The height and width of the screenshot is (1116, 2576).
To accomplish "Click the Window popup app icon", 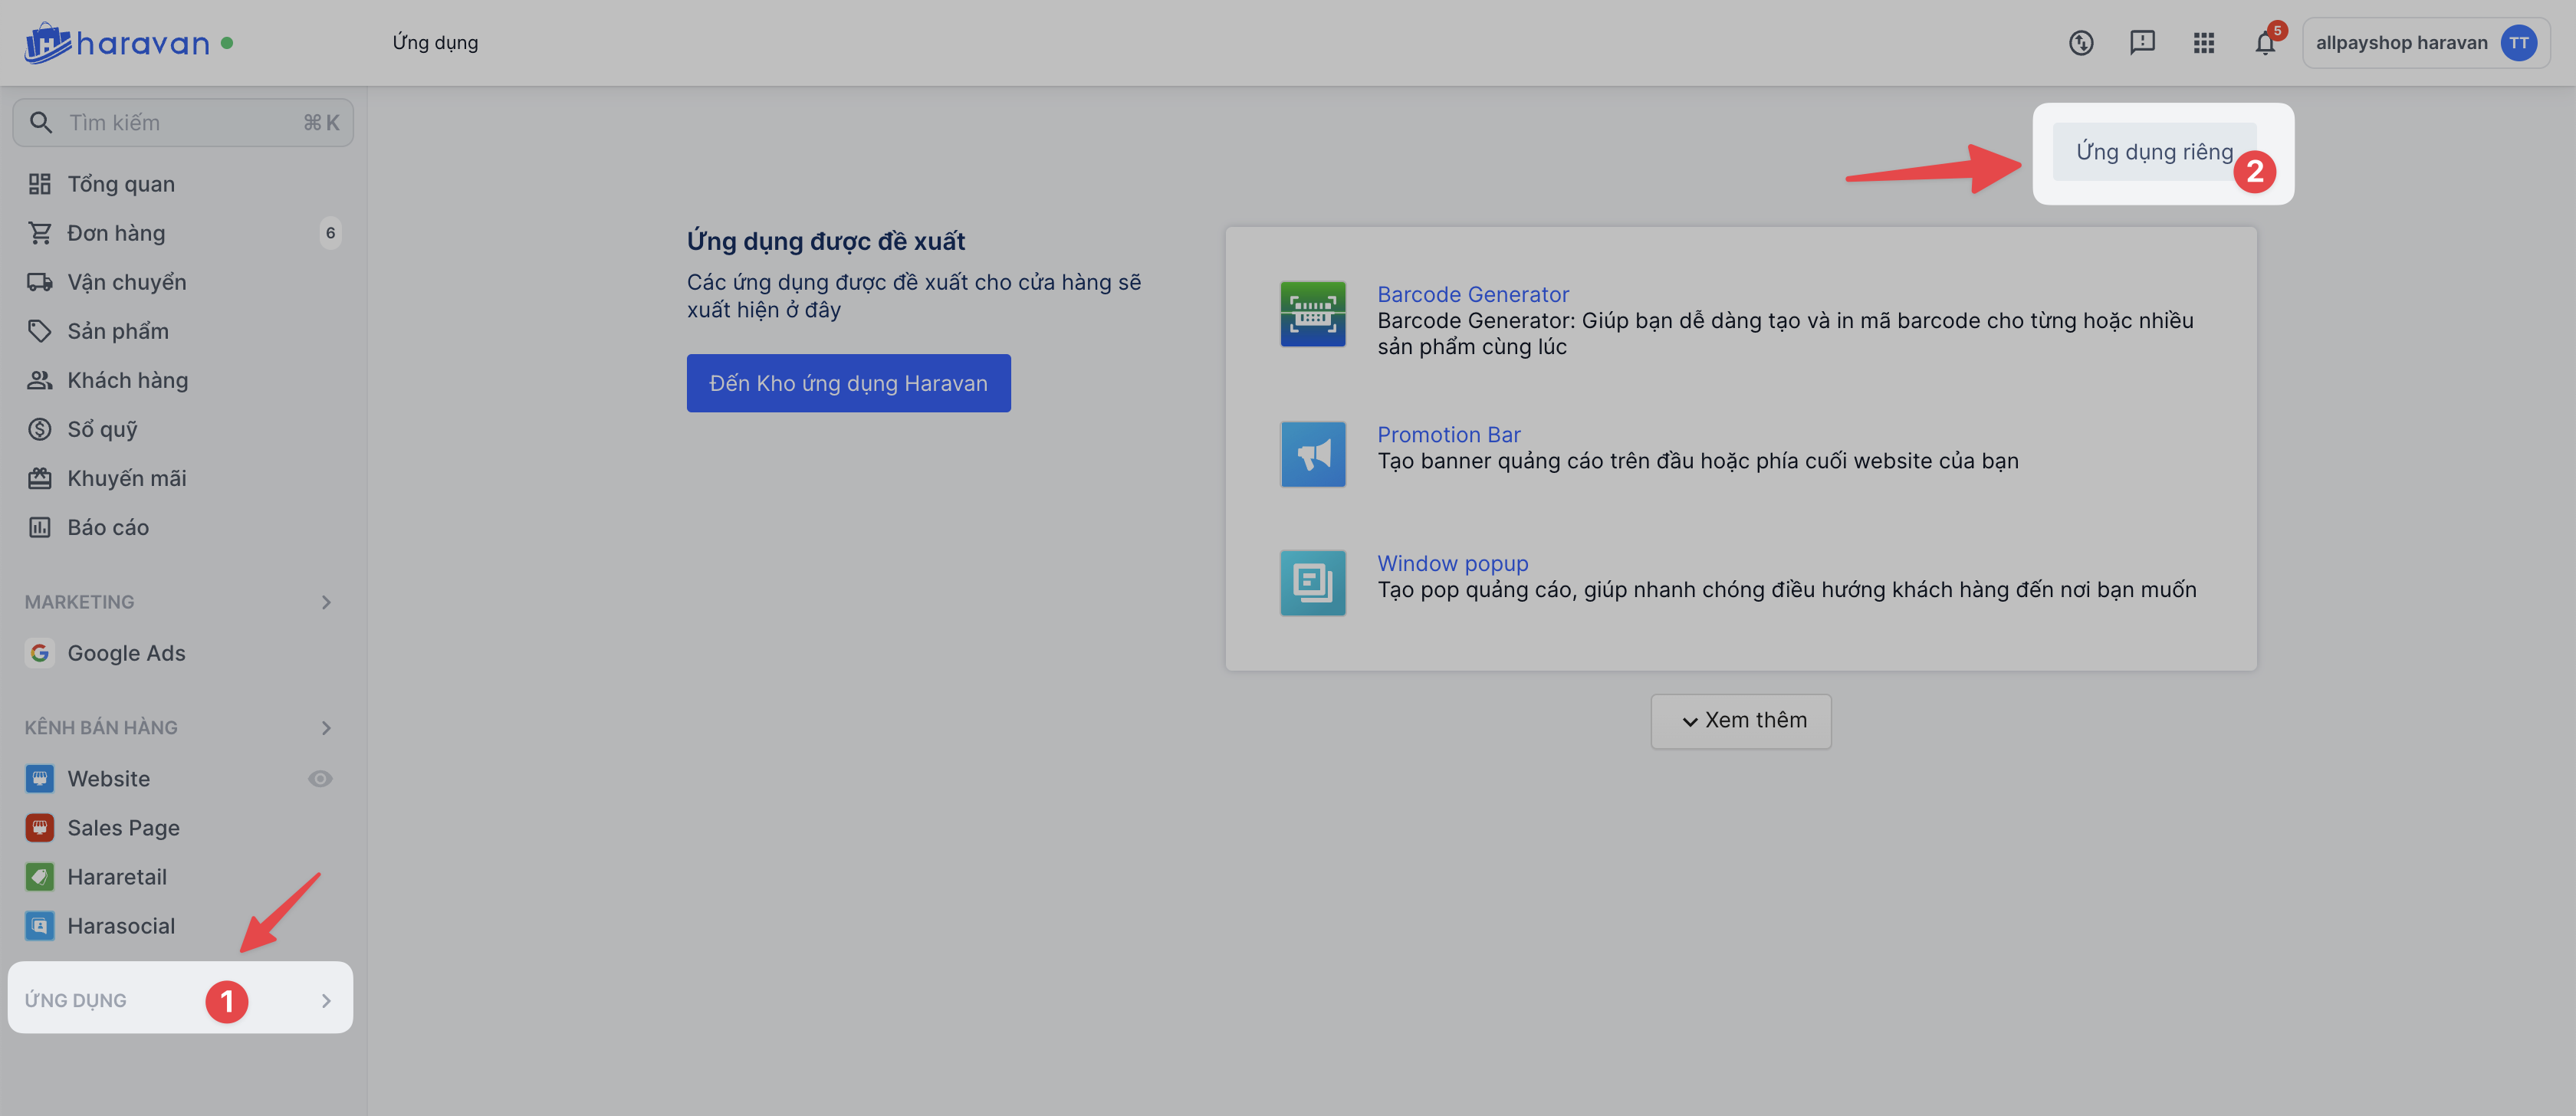I will click(1313, 583).
